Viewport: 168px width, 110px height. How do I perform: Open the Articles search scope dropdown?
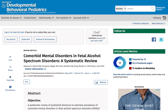(121, 9)
